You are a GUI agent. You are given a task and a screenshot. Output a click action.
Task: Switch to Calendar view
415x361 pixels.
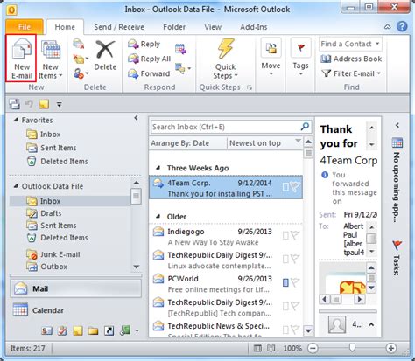[x=76, y=310]
